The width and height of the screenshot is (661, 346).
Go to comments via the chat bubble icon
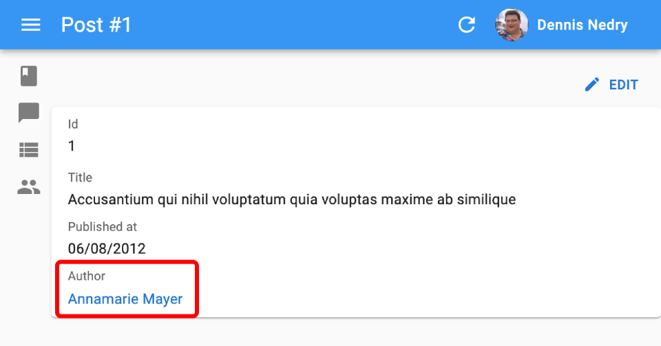click(29, 112)
